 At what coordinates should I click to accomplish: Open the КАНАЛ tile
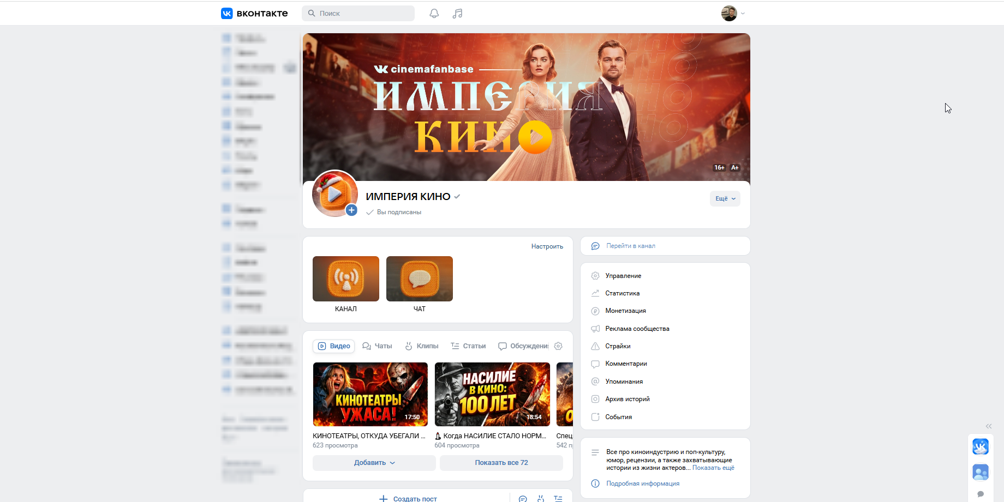(346, 285)
